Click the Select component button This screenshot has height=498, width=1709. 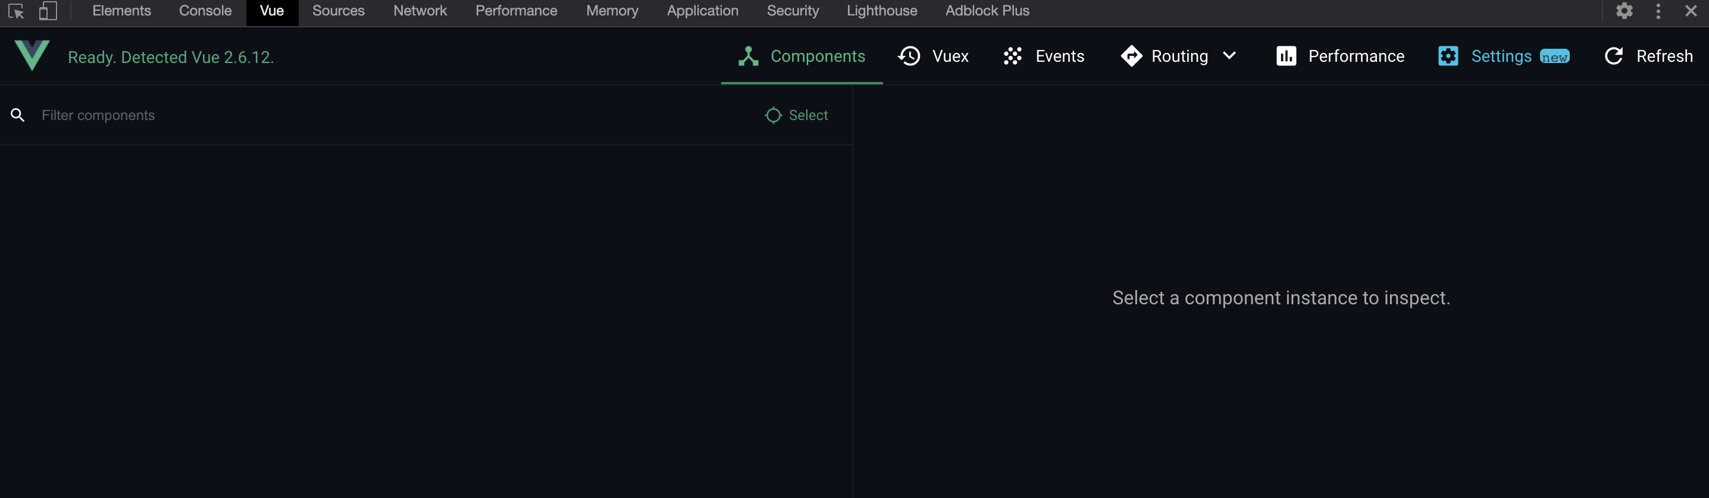(x=796, y=115)
